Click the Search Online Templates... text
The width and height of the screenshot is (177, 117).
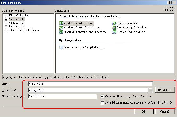(83, 47)
